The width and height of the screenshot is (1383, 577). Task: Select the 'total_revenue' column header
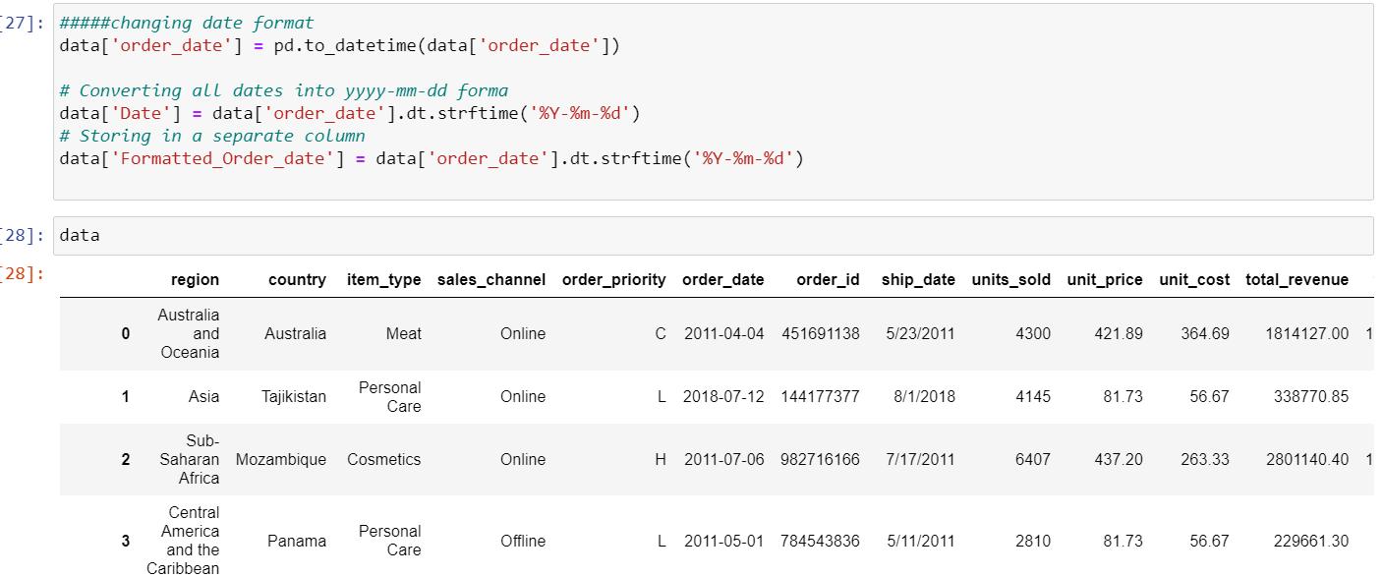click(1297, 280)
